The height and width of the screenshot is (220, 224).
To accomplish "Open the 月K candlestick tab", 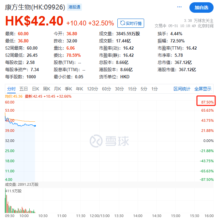I will [x=57, y=89].
